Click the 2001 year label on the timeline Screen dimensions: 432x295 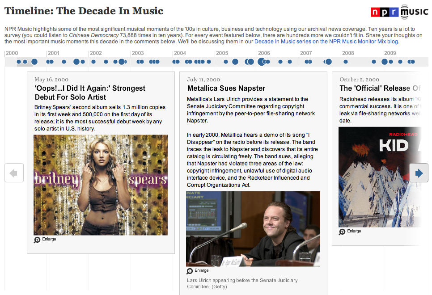click(x=54, y=53)
